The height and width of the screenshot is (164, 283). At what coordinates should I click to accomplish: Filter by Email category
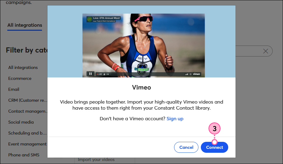14,89
